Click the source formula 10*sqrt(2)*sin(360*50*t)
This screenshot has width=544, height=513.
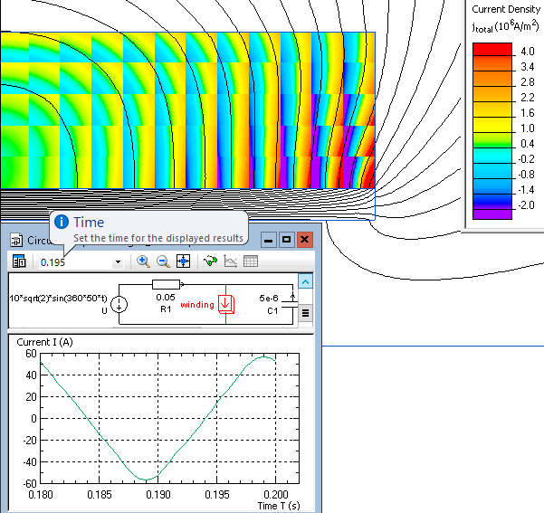click(58, 299)
